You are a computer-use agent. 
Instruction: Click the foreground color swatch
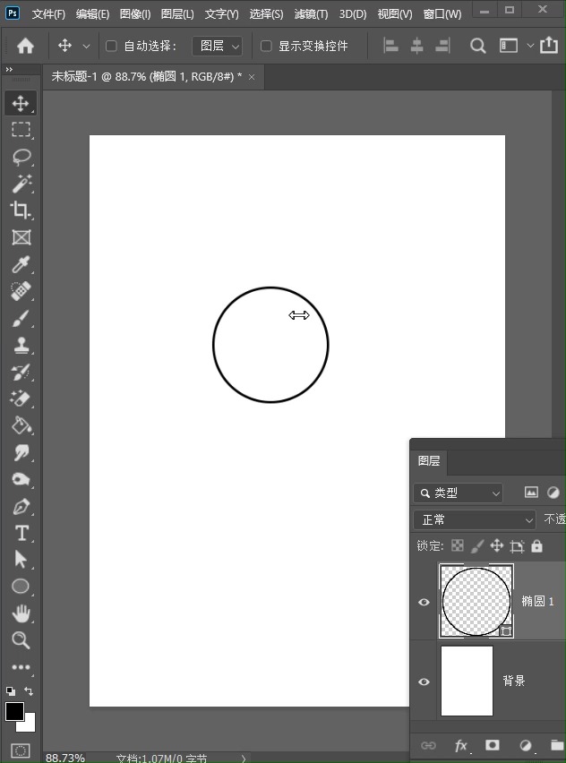[14, 711]
